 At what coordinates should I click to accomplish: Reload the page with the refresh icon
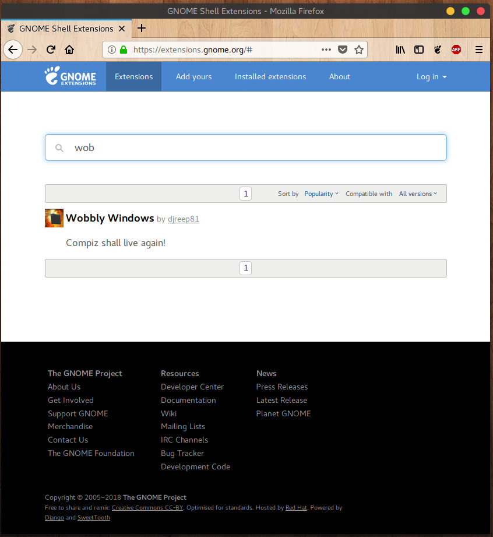pos(51,50)
